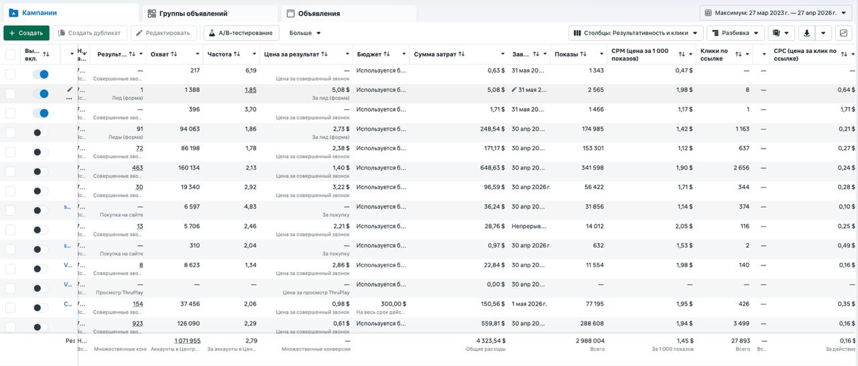Open the Частота column dropdown arrow
Viewport: 858px width, 366px height.
tap(254, 54)
